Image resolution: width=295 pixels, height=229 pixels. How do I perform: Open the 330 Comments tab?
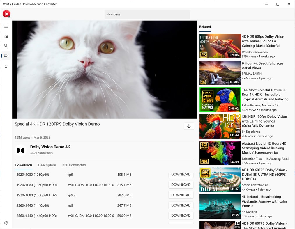(x=74, y=165)
